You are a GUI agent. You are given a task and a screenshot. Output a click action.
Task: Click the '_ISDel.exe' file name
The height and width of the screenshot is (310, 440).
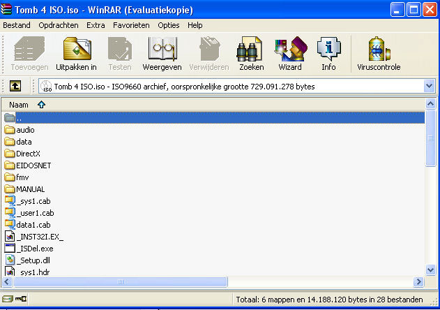[x=35, y=249]
